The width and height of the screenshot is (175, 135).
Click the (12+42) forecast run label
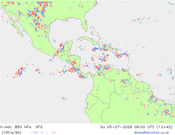click(165, 127)
